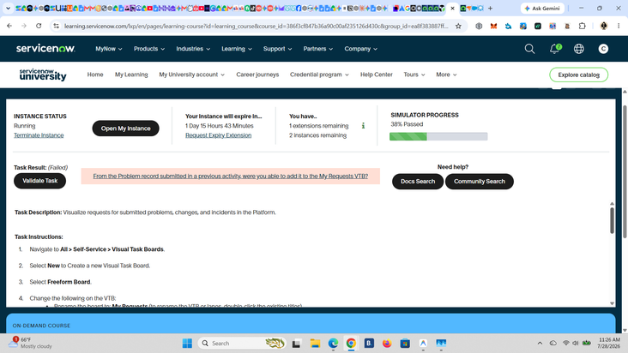Open Task View from the taskbar
This screenshot has width=628, height=353.
click(x=296, y=343)
